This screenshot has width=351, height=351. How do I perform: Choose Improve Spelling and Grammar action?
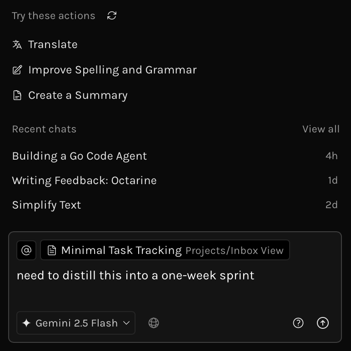[112, 70]
